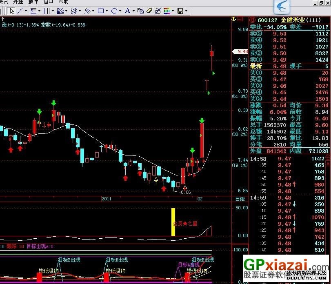331x284 pixels.
Task: Click the floppy disk save icon
Action: [180, 11]
